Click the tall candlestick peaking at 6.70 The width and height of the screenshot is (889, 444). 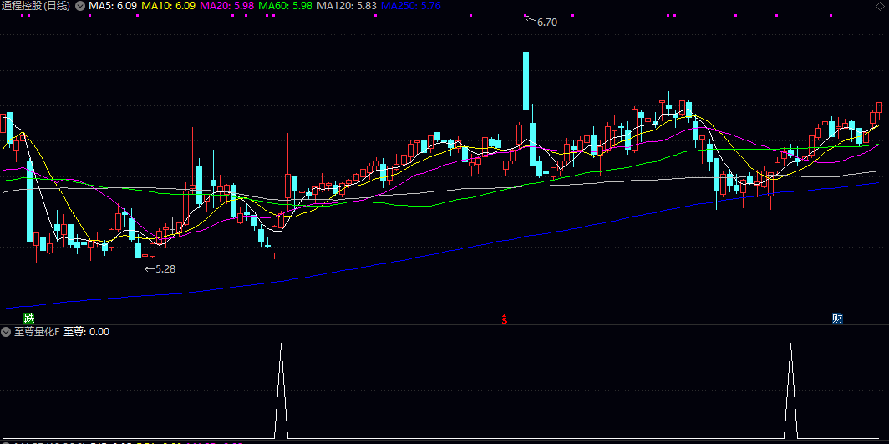coord(526,79)
